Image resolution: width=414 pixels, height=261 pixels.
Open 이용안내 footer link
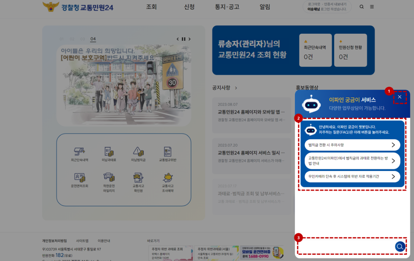click(x=104, y=241)
